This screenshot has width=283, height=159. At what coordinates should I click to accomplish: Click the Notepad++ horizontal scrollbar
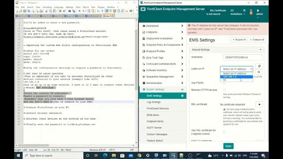[33, 145]
